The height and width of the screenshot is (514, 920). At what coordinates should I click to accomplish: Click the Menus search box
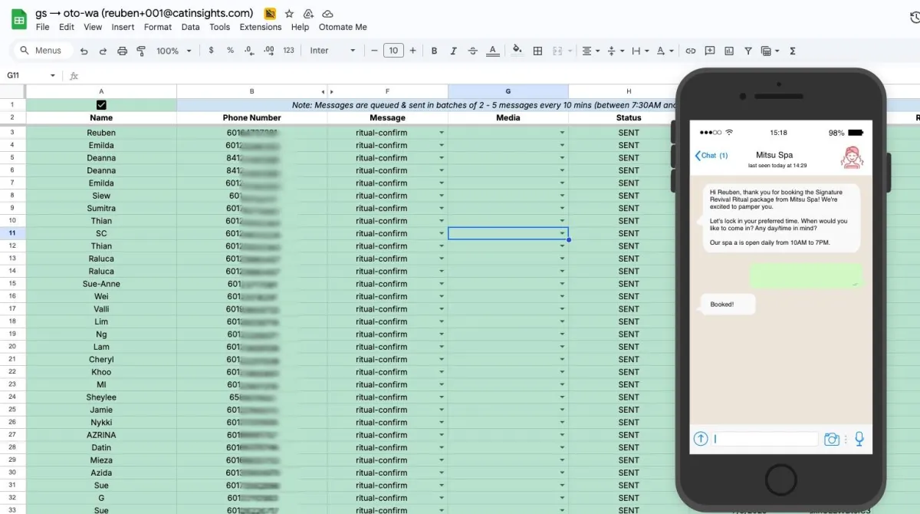pyautogui.click(x=43, y=51)
